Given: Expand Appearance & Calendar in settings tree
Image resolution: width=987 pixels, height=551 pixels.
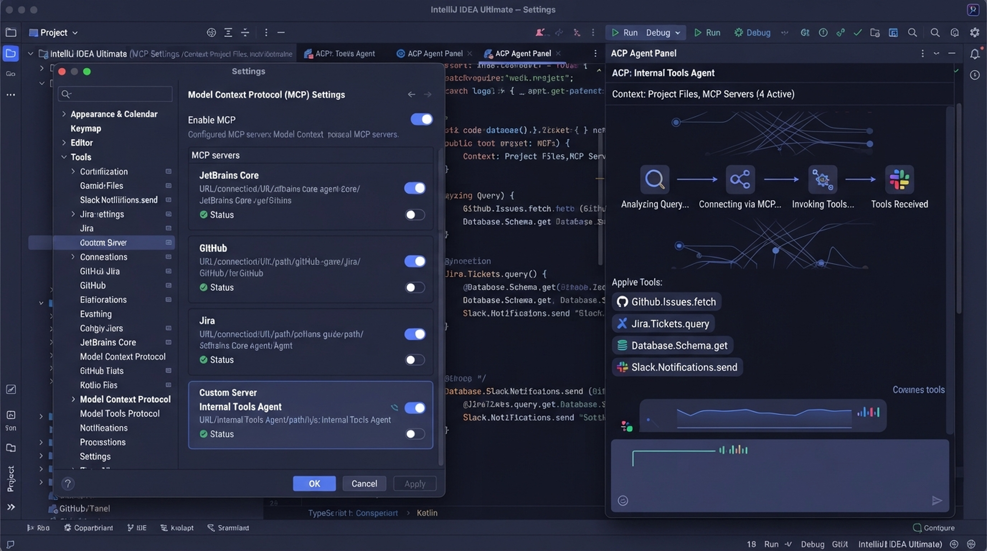Looking at the screenshot, I should click(x=64, y=114).
